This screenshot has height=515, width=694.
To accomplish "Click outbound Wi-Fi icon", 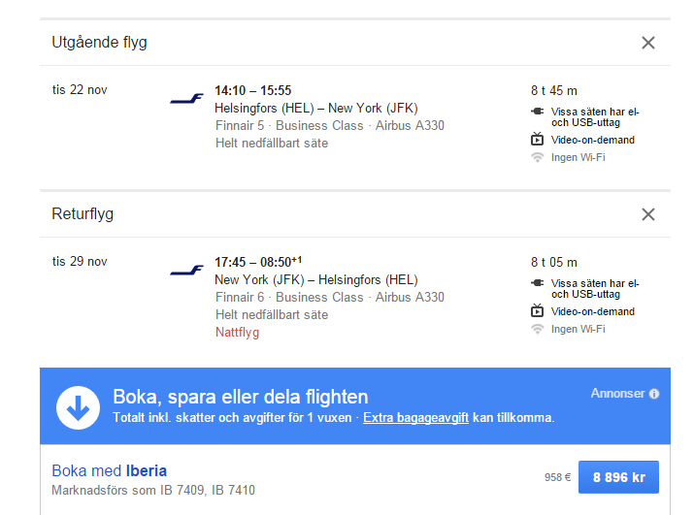I will pos(537,157).
